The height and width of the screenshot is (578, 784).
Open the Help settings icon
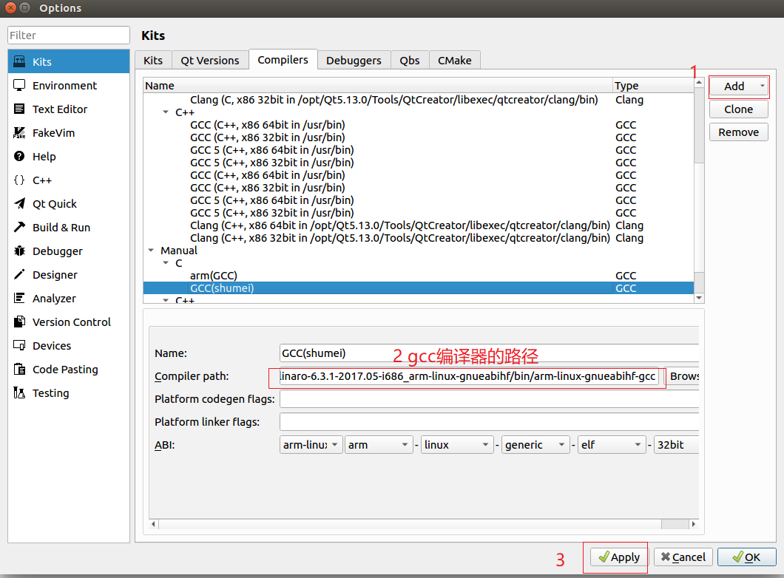click(19, 157)
